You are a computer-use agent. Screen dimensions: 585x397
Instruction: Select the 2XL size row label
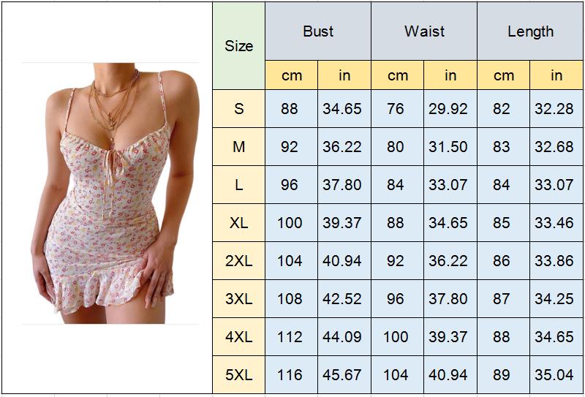point(238,261)
